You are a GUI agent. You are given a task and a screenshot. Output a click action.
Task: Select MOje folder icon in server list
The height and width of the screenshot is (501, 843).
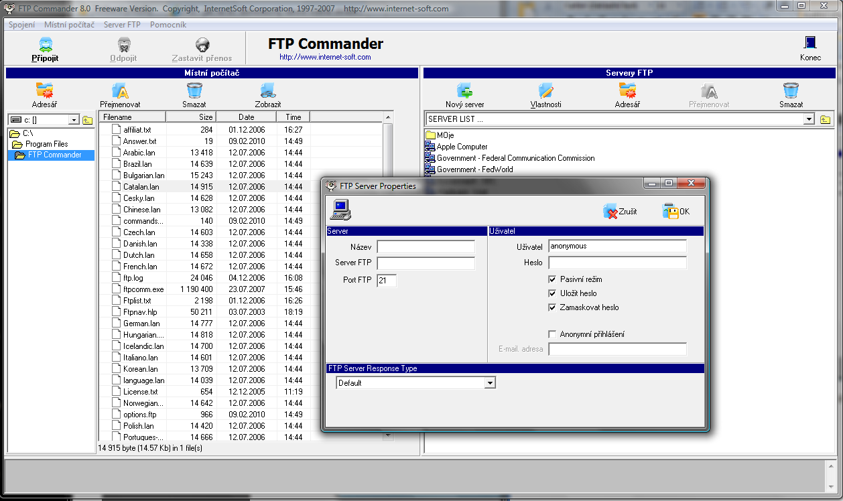coord(430,135)
